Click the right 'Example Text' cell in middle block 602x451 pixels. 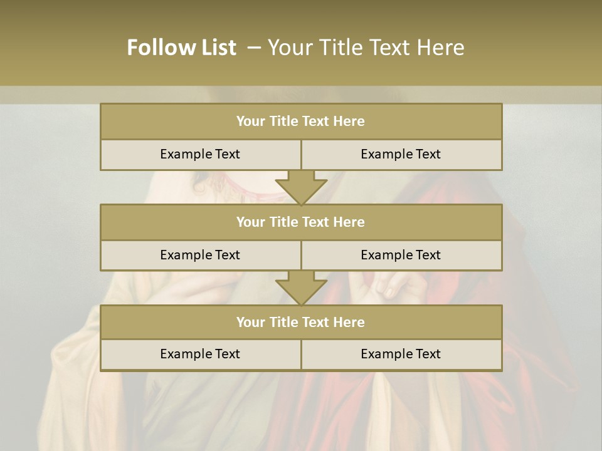(x=401, y=255)
